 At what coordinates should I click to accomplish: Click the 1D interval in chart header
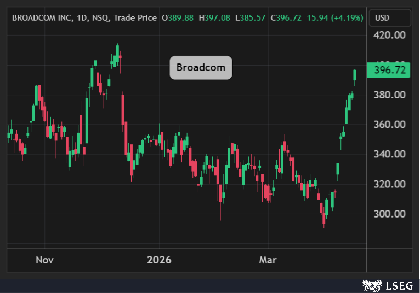point(82,18)
